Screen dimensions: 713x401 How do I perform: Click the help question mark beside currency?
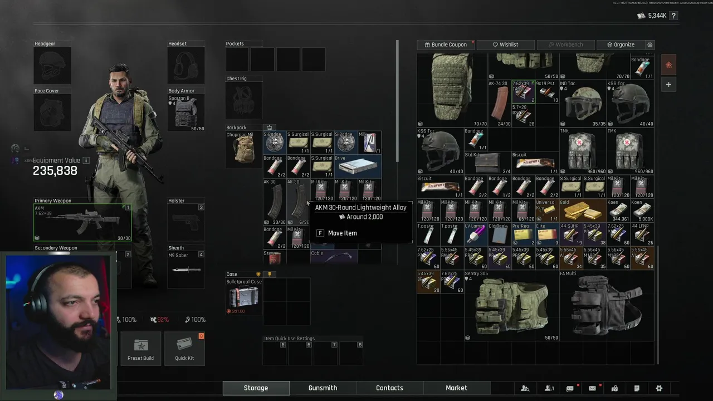click(x=673, y=16)
